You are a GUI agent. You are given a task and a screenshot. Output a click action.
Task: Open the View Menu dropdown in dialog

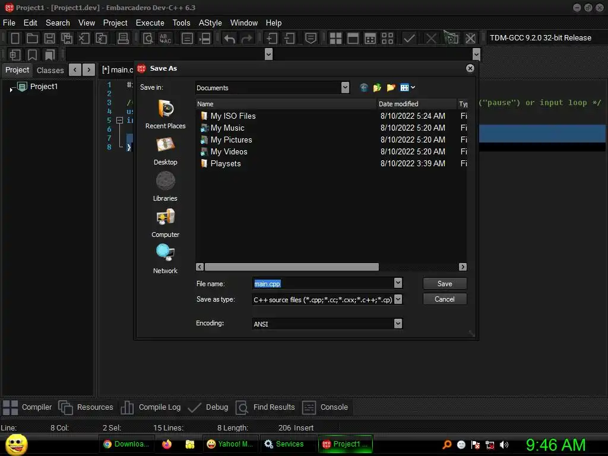click(x=407, y=88)
